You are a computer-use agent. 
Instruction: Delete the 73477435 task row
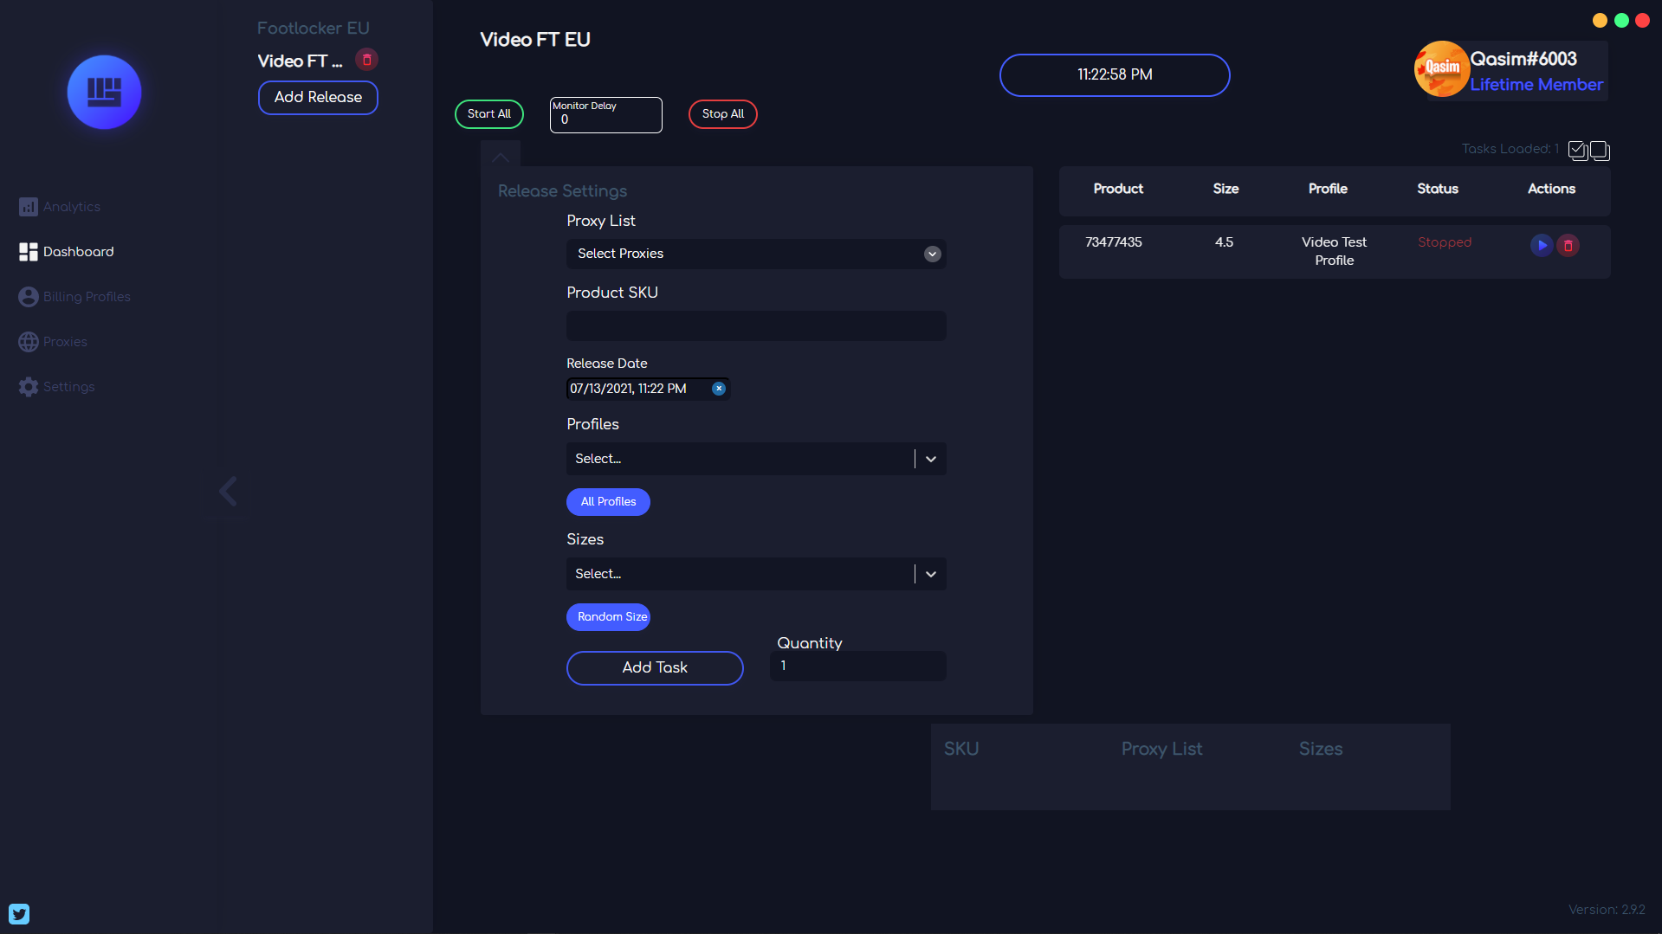coord(1568,246)
